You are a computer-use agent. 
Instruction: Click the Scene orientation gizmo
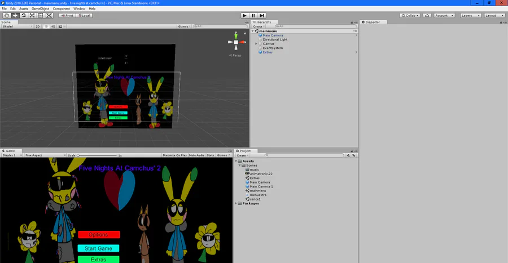[236, 42]
